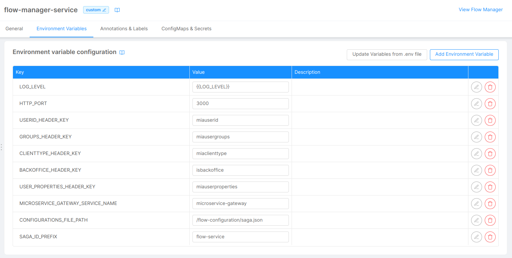This screenshot has height=258, width=512.
Task: Click the left panel resize handle dots
Action: point(2,147)
